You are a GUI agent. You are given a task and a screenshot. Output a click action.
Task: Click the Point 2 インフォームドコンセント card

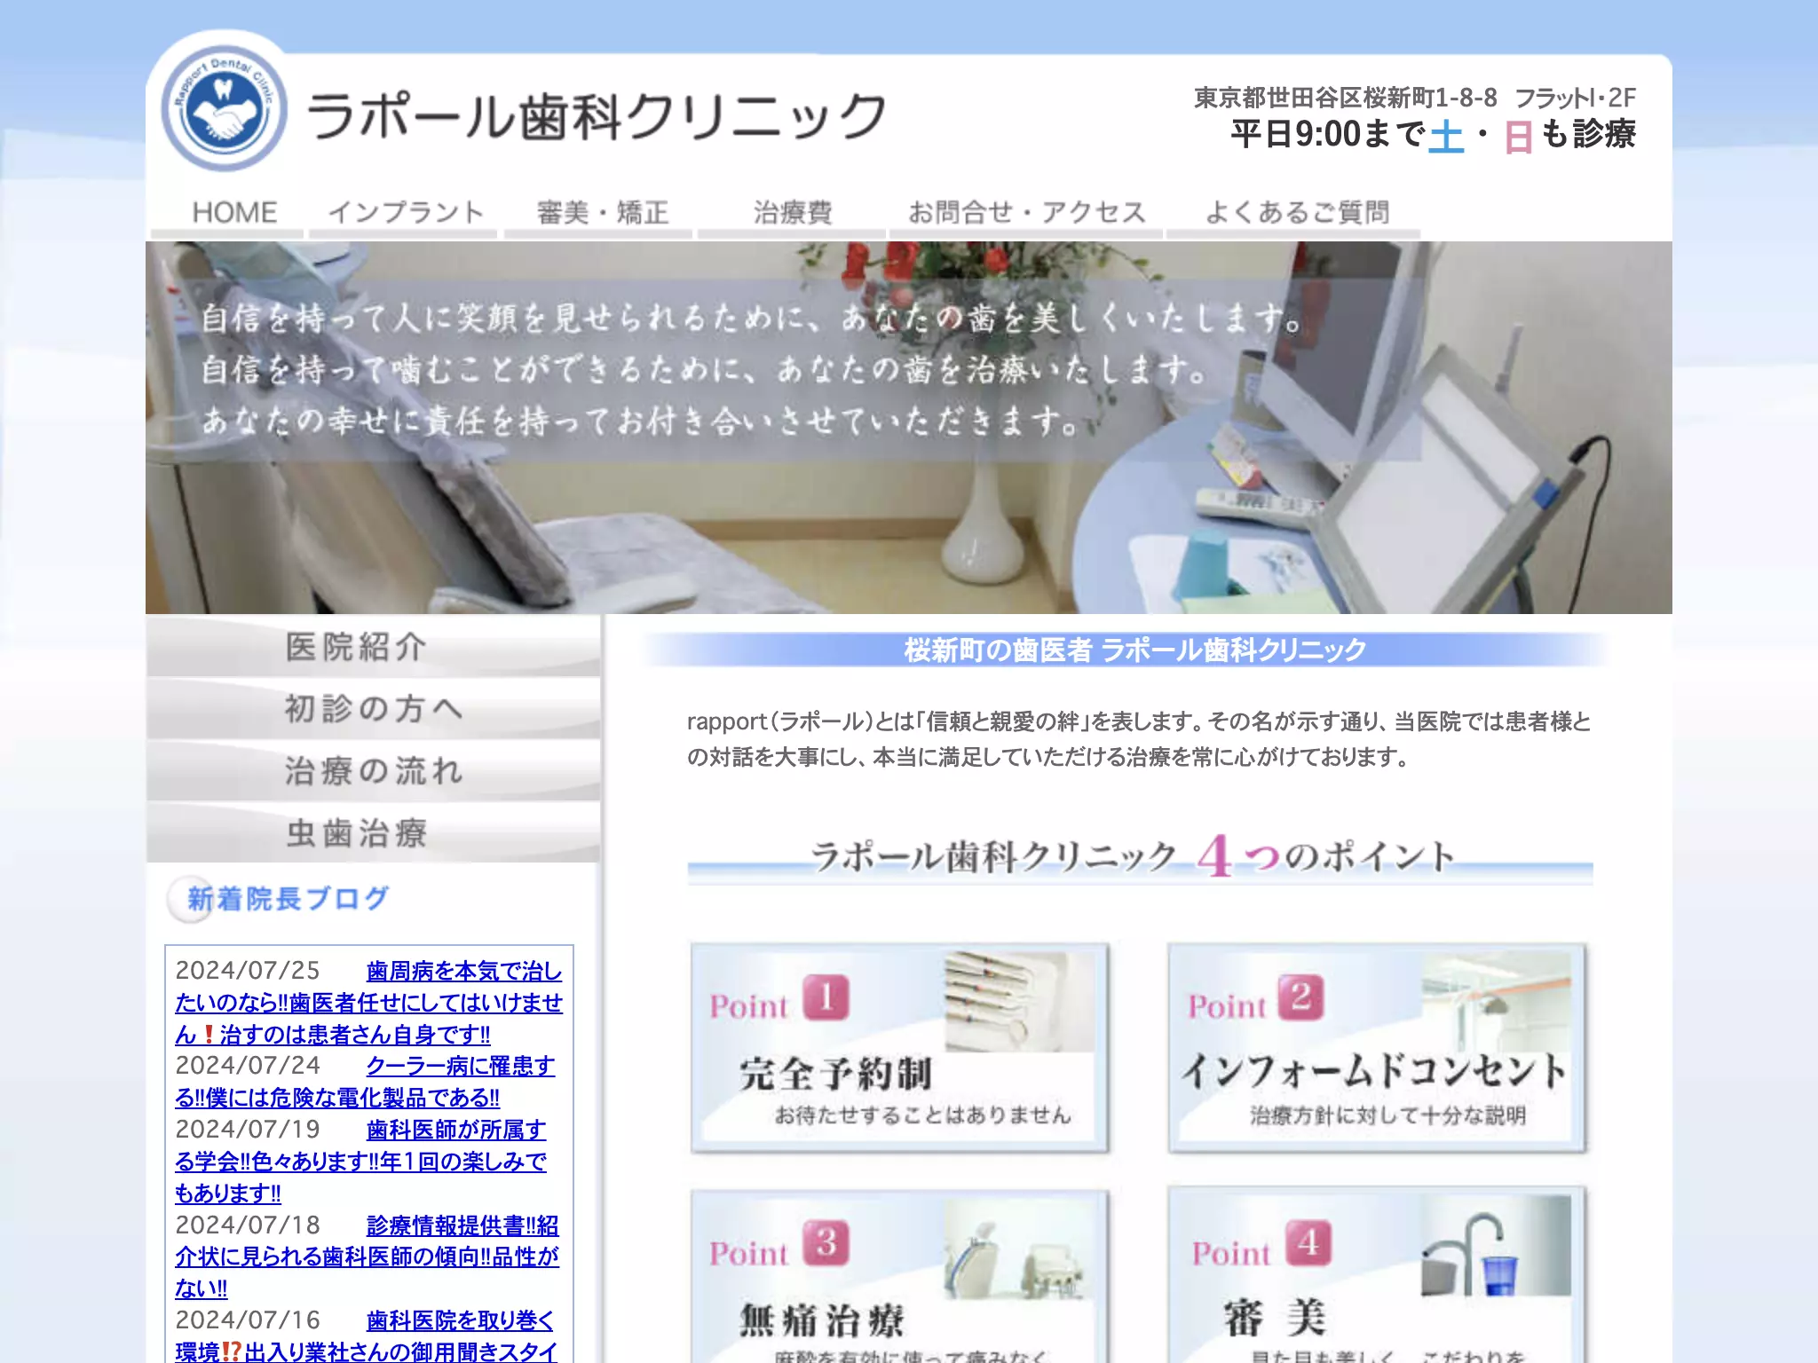pos(1377,1048)
